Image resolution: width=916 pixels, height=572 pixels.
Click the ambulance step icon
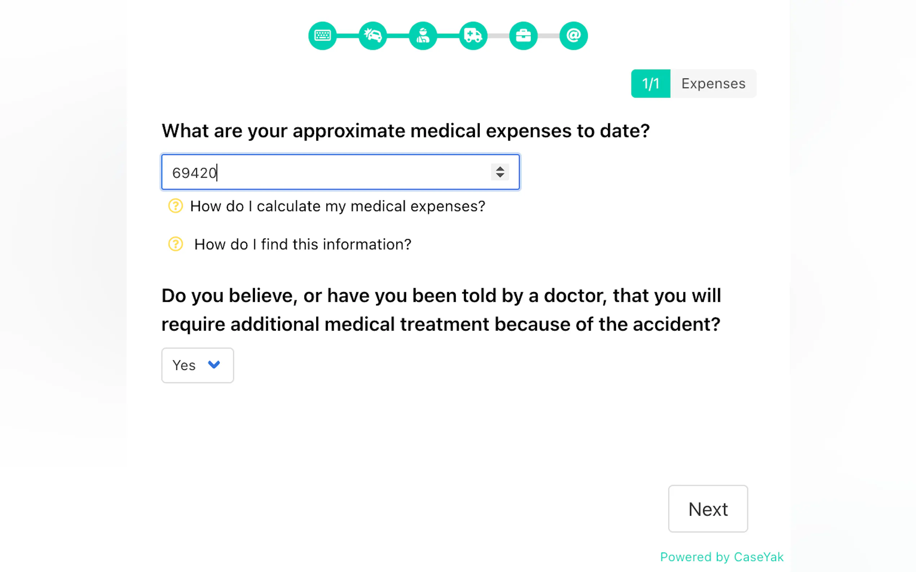point(473,36)
